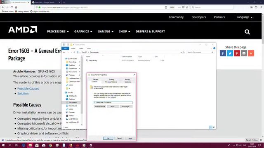The image size is (264, 148).
Task: Open a new Firefox tab
Action: 64,2
